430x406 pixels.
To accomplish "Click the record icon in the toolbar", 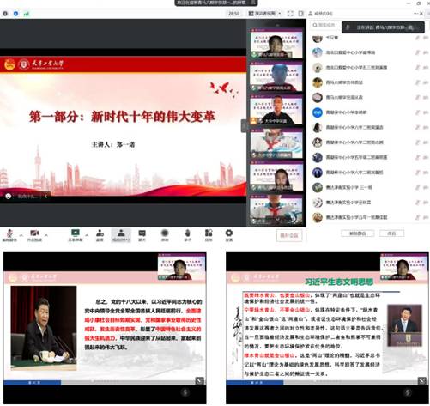I will 165,236.
